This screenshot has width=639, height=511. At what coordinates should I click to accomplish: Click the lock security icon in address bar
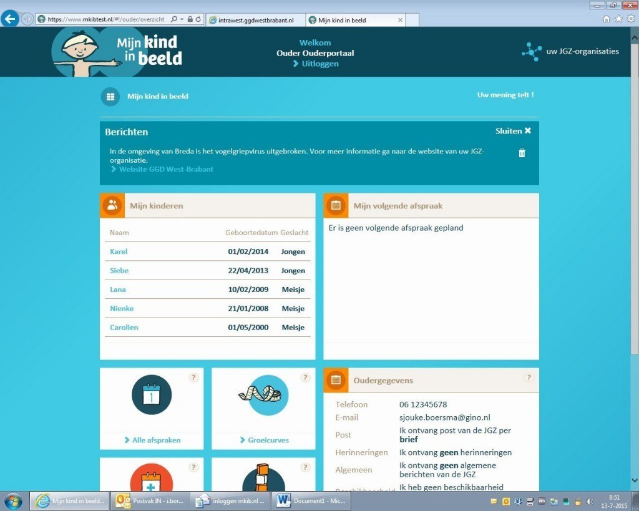(190, 19)
